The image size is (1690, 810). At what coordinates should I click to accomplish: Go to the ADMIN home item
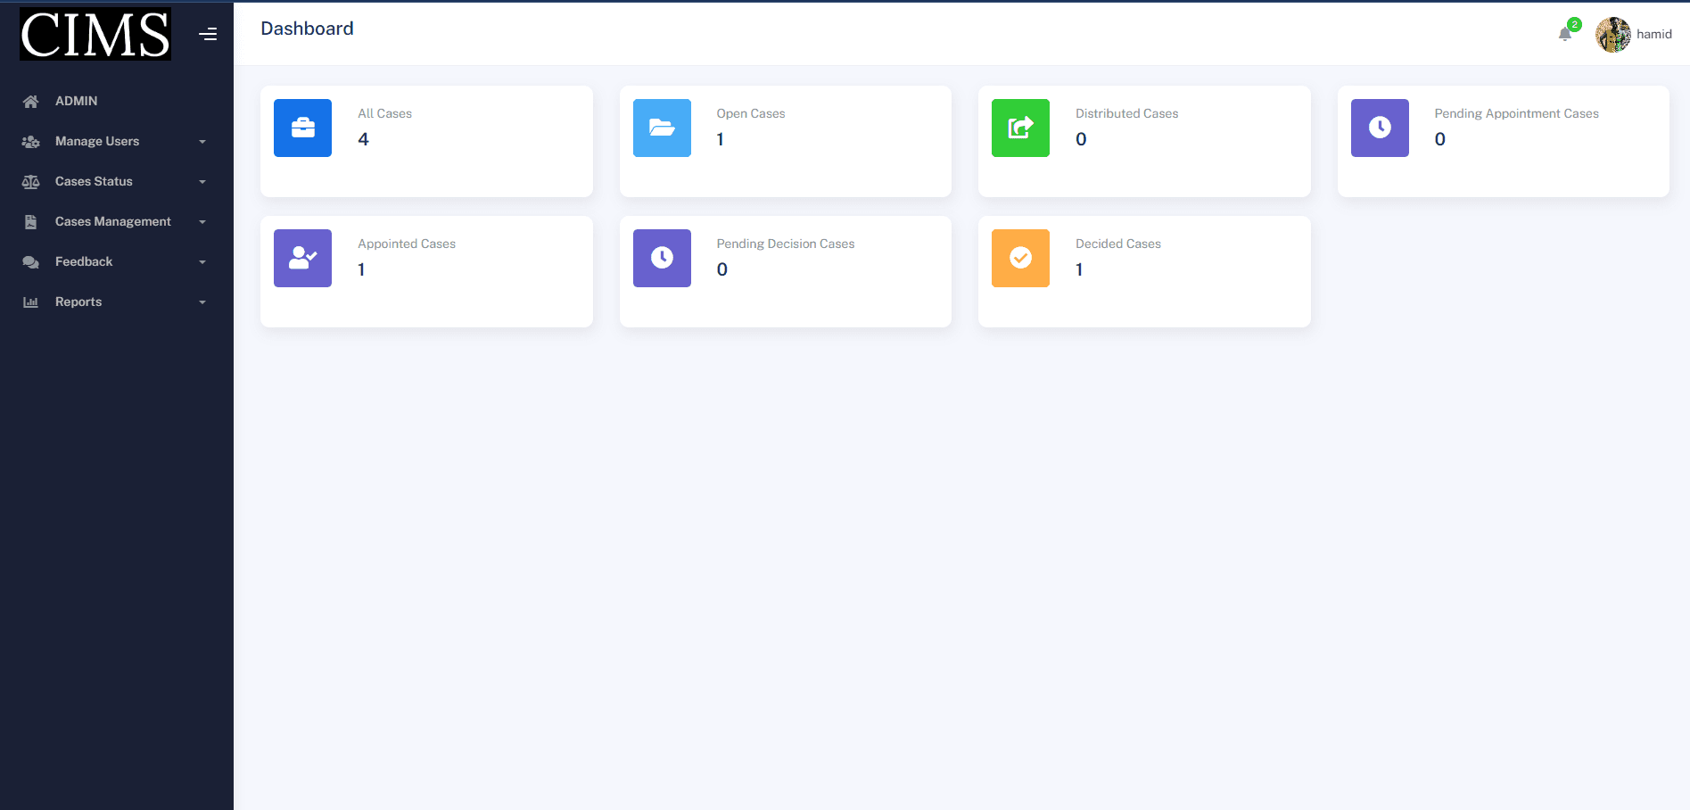76,101
